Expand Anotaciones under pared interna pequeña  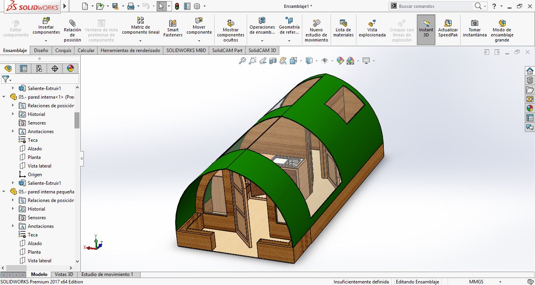tap(13, 226)
